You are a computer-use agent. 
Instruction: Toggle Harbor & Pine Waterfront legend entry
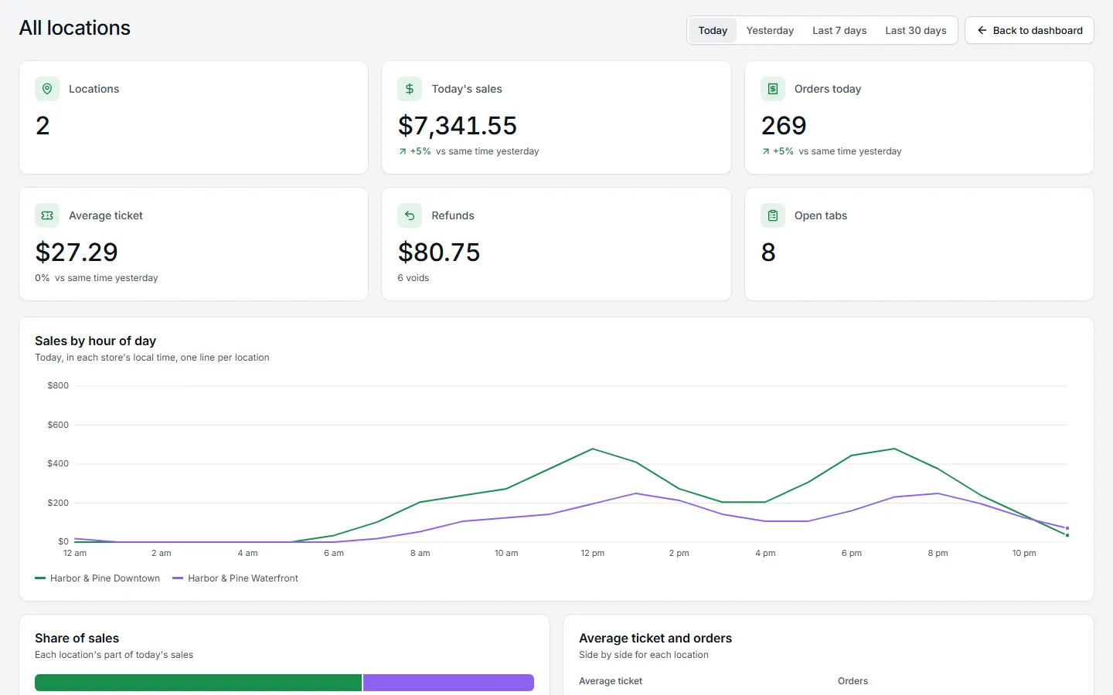[235, 578]
